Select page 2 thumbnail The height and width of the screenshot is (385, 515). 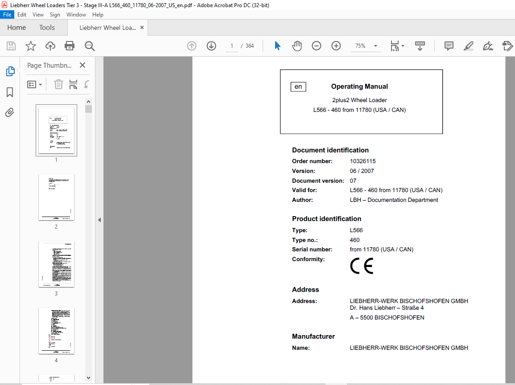coord(56,197)
